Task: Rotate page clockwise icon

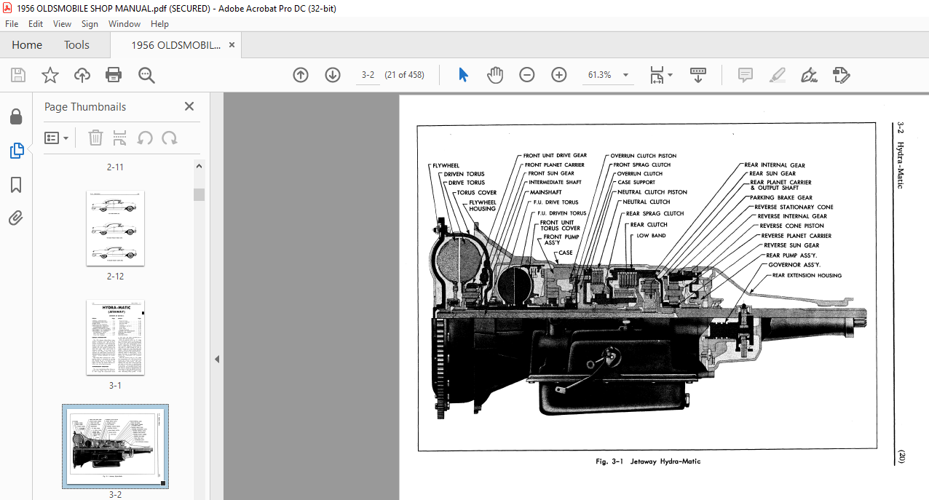Action: tap(169, 138)
